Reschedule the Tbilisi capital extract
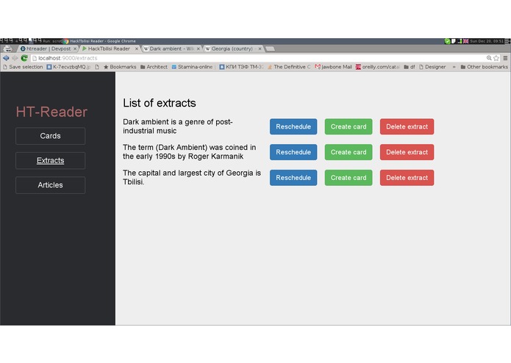511x363 pixels. click(x=293, y=178)
